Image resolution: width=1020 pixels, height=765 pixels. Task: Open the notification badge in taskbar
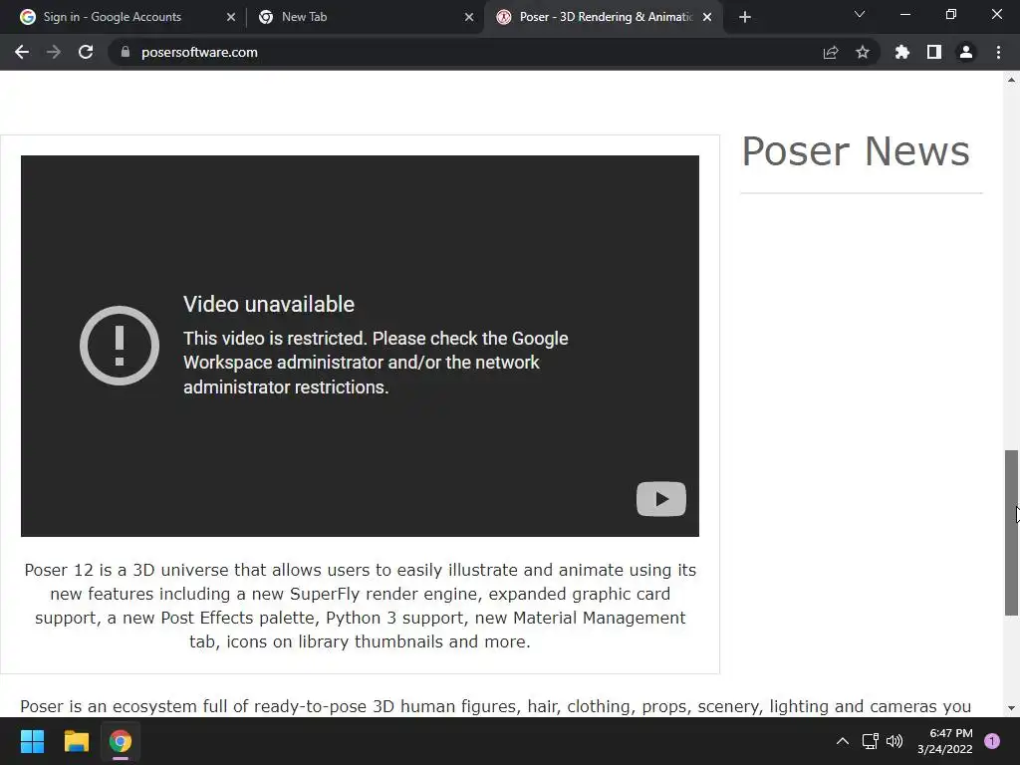992,741
